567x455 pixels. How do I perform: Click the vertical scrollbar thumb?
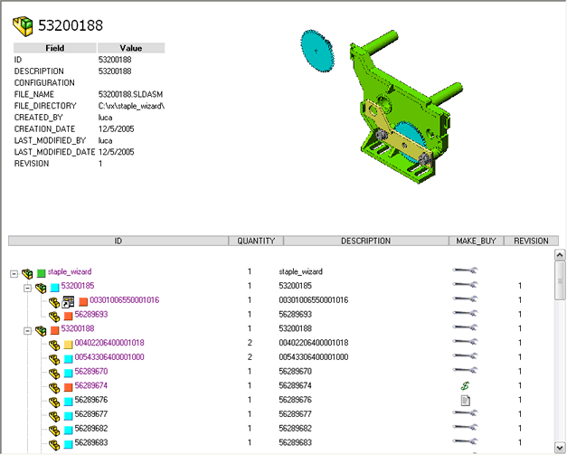point(560,280)
